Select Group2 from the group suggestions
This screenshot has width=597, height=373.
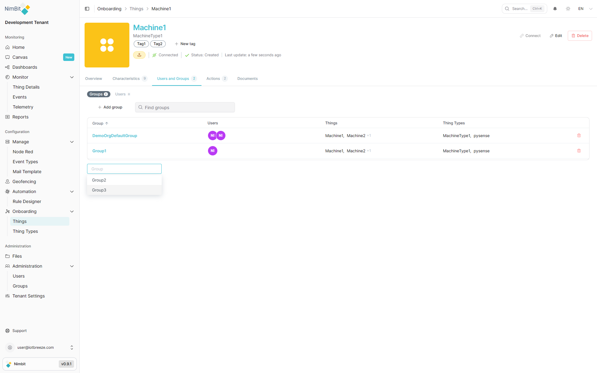99,180
